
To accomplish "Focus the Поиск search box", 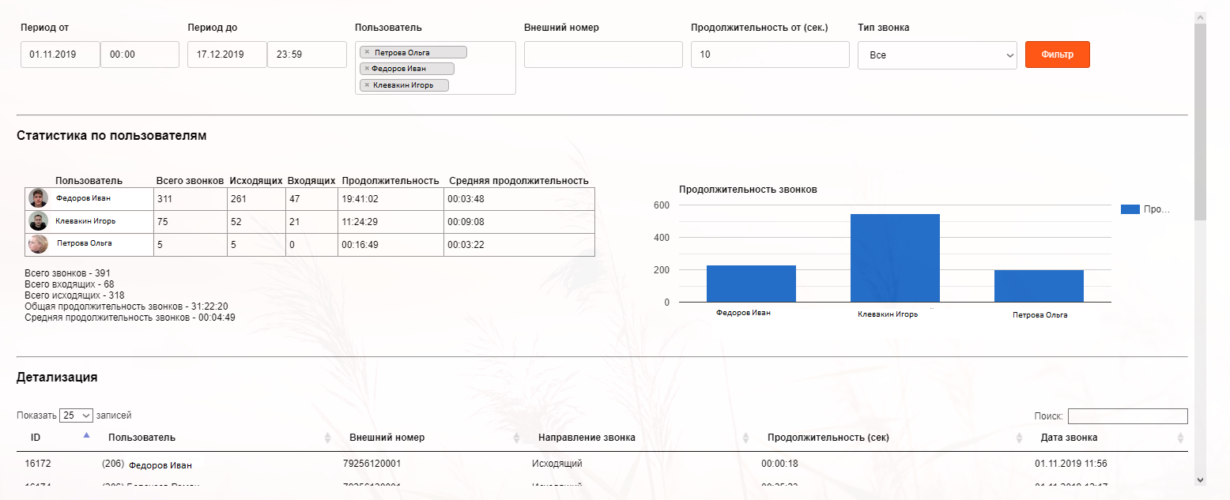I will 1127,416.
